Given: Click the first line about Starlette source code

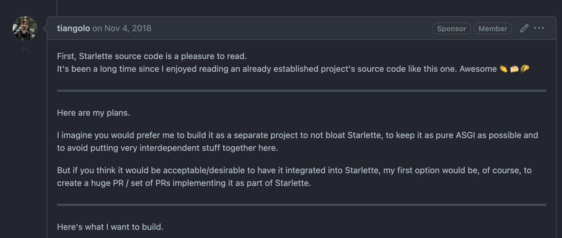Looking at the screenshot, I should pyautogui.click(x=152, y=56).
